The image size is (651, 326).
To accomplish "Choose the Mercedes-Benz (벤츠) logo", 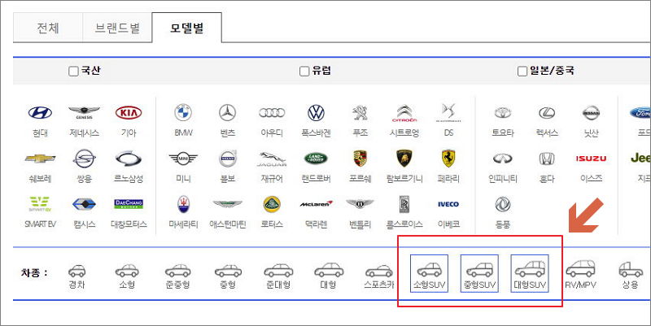I will (x=228, y=113).
